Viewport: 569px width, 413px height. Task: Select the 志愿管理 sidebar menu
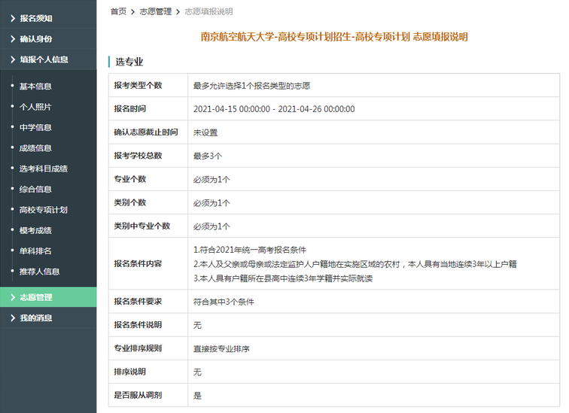coord(48,297)
